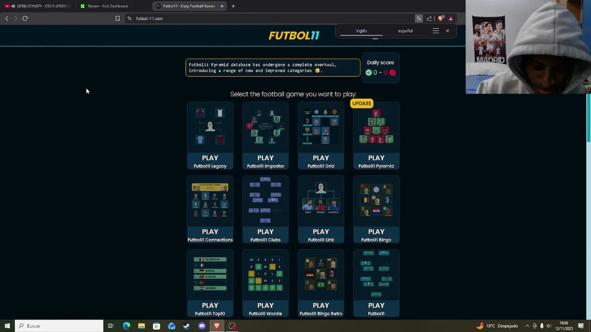Image resolution: width=591 pixels, height=332 pixels.
Task: Play Futbol11 Clubs
Action: 265,235
